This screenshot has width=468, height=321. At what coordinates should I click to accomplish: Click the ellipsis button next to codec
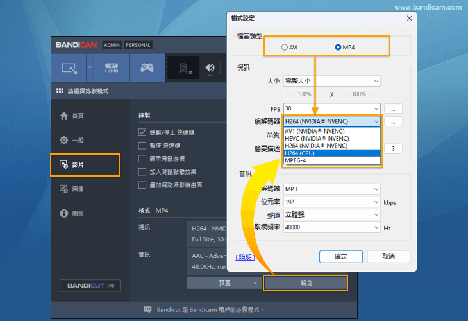[393, 121]
